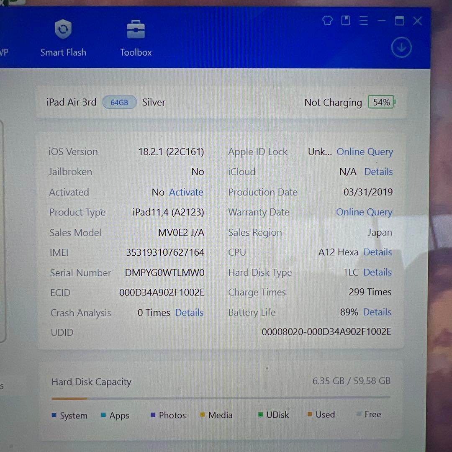
Task: Maximize the 3uTools window
Action: tap(399, 21)
